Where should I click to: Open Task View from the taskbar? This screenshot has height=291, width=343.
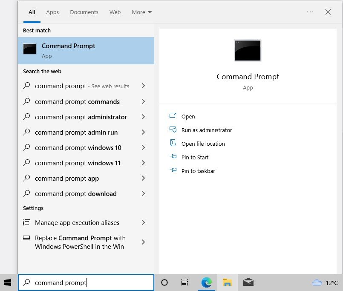click(185, 282)
